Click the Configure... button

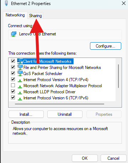(106, 46)
